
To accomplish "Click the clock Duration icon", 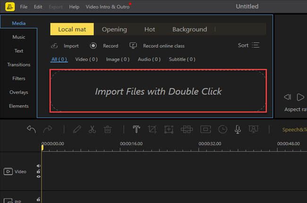I will 222,129.
